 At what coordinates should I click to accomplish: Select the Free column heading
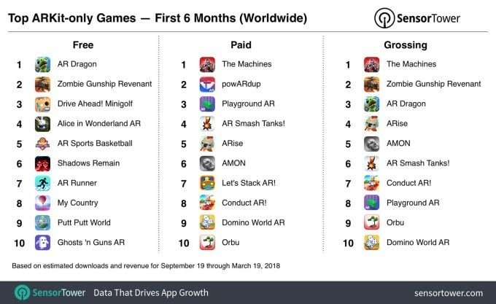pyautogui.click(x=83, y=45)
